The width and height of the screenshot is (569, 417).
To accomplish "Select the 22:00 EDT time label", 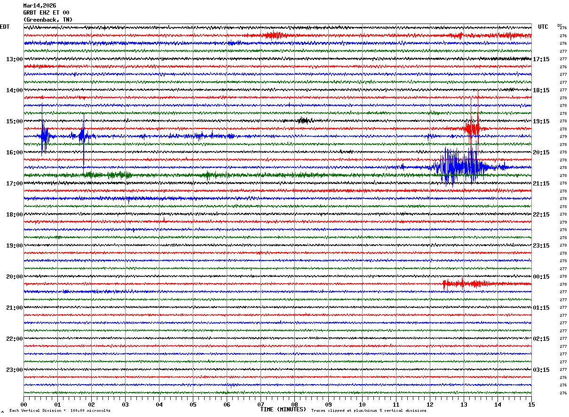I will click(x=14, y=339).
